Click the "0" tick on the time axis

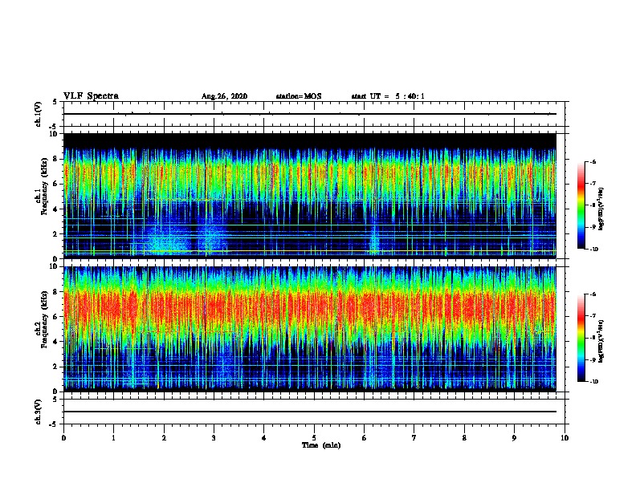tap(63, 438)
